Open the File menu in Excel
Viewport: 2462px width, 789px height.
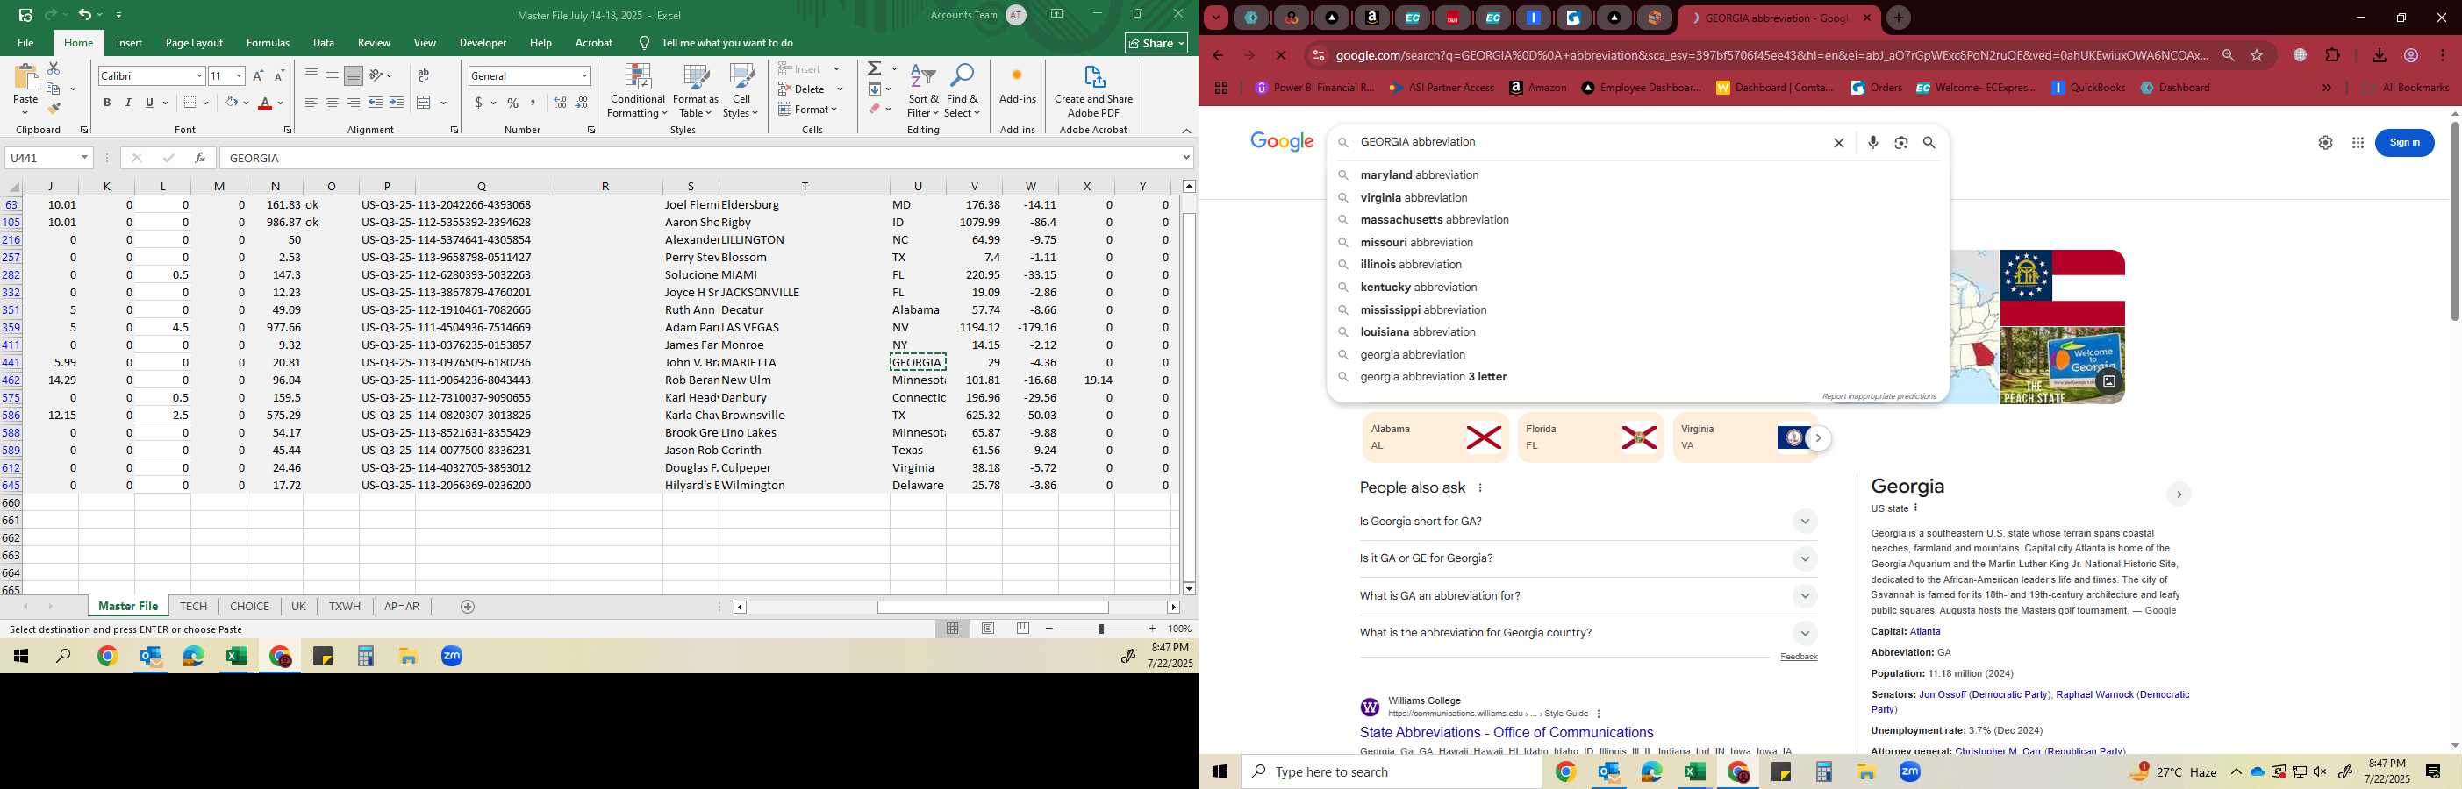(x=25, y=43)
